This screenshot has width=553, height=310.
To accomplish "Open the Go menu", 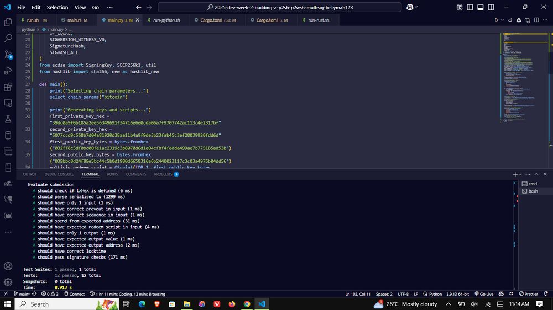I will (x=96, y=7).
